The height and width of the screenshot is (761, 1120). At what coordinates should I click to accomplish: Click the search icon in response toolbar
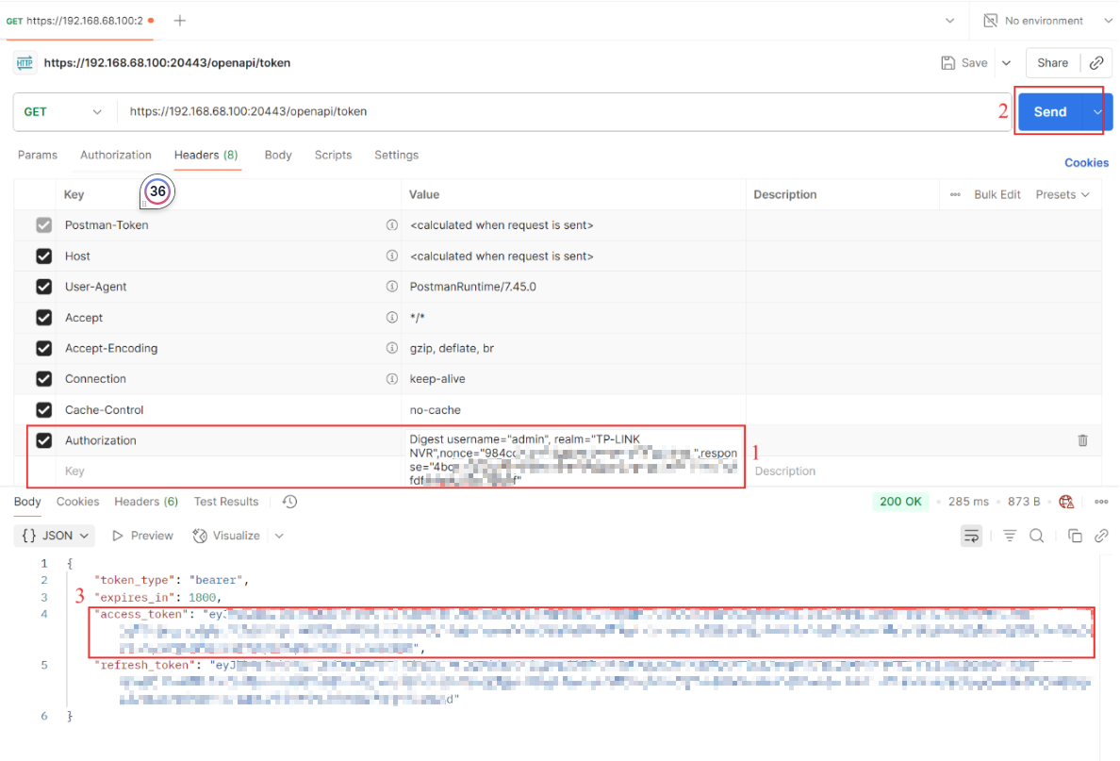pyautogui.click(x=1036, y=536)
